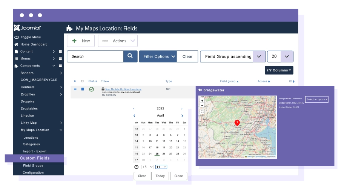Click the magnifier search button

(x=130, y=56)
